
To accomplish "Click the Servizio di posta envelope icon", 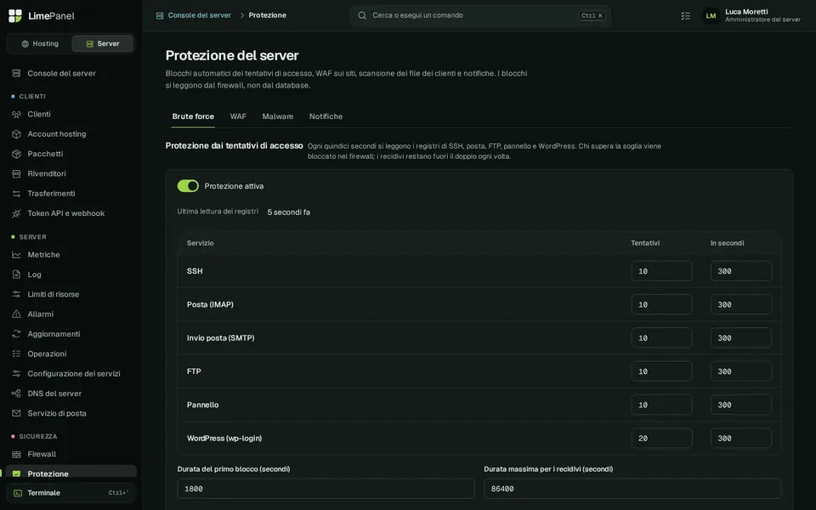I will [x=16, y=413].
